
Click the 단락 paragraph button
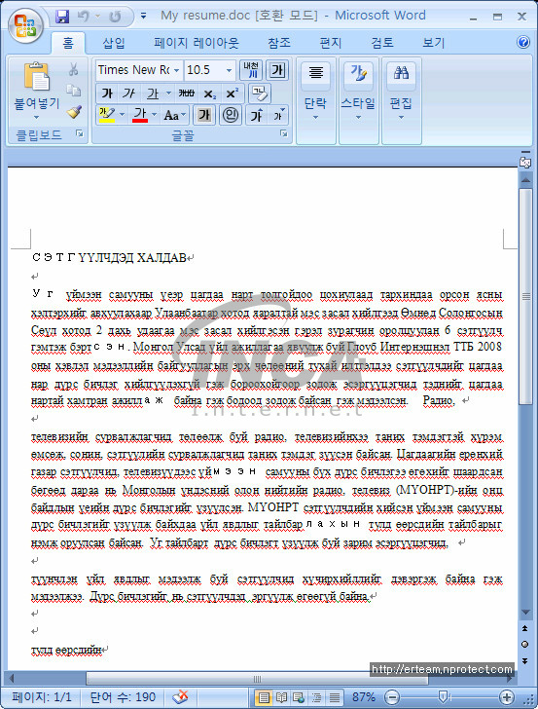tap(315, 93)
